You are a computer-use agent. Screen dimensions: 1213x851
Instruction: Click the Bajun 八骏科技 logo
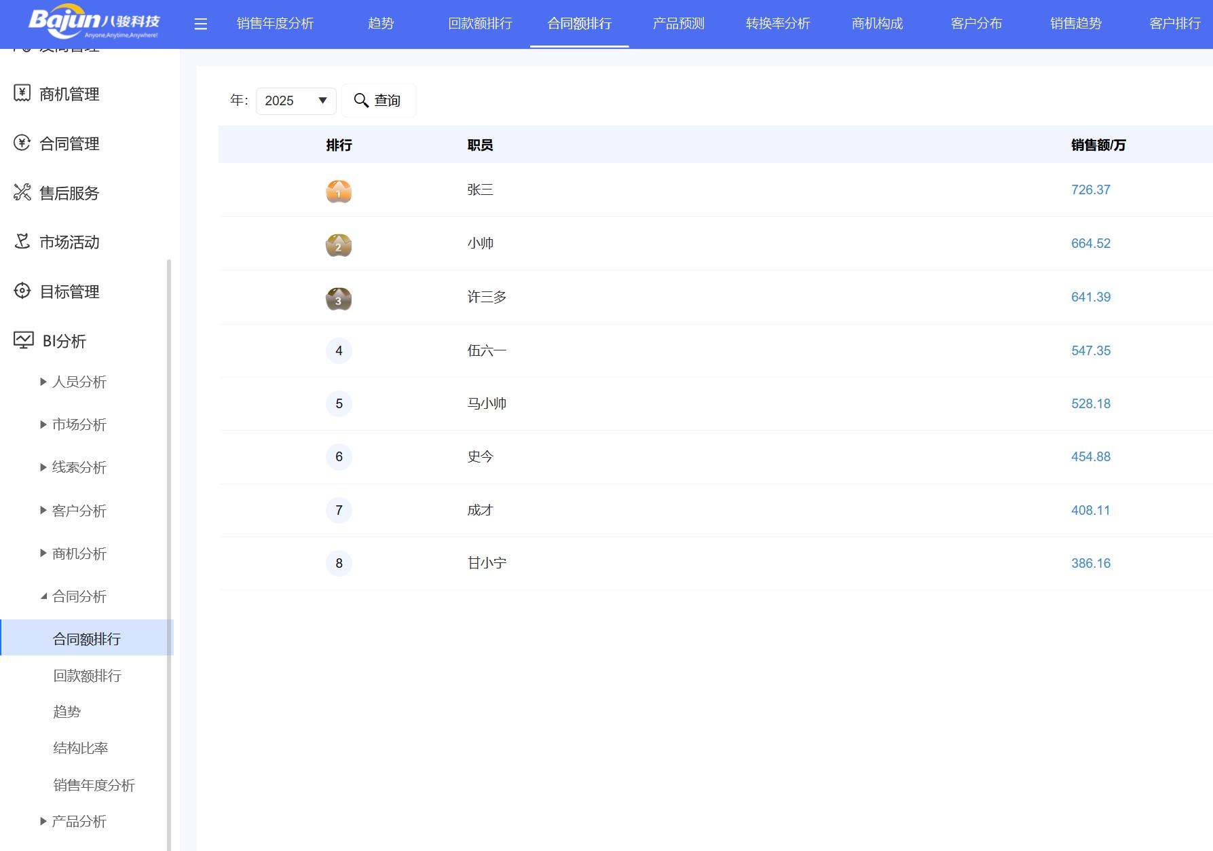pos(94,23)
